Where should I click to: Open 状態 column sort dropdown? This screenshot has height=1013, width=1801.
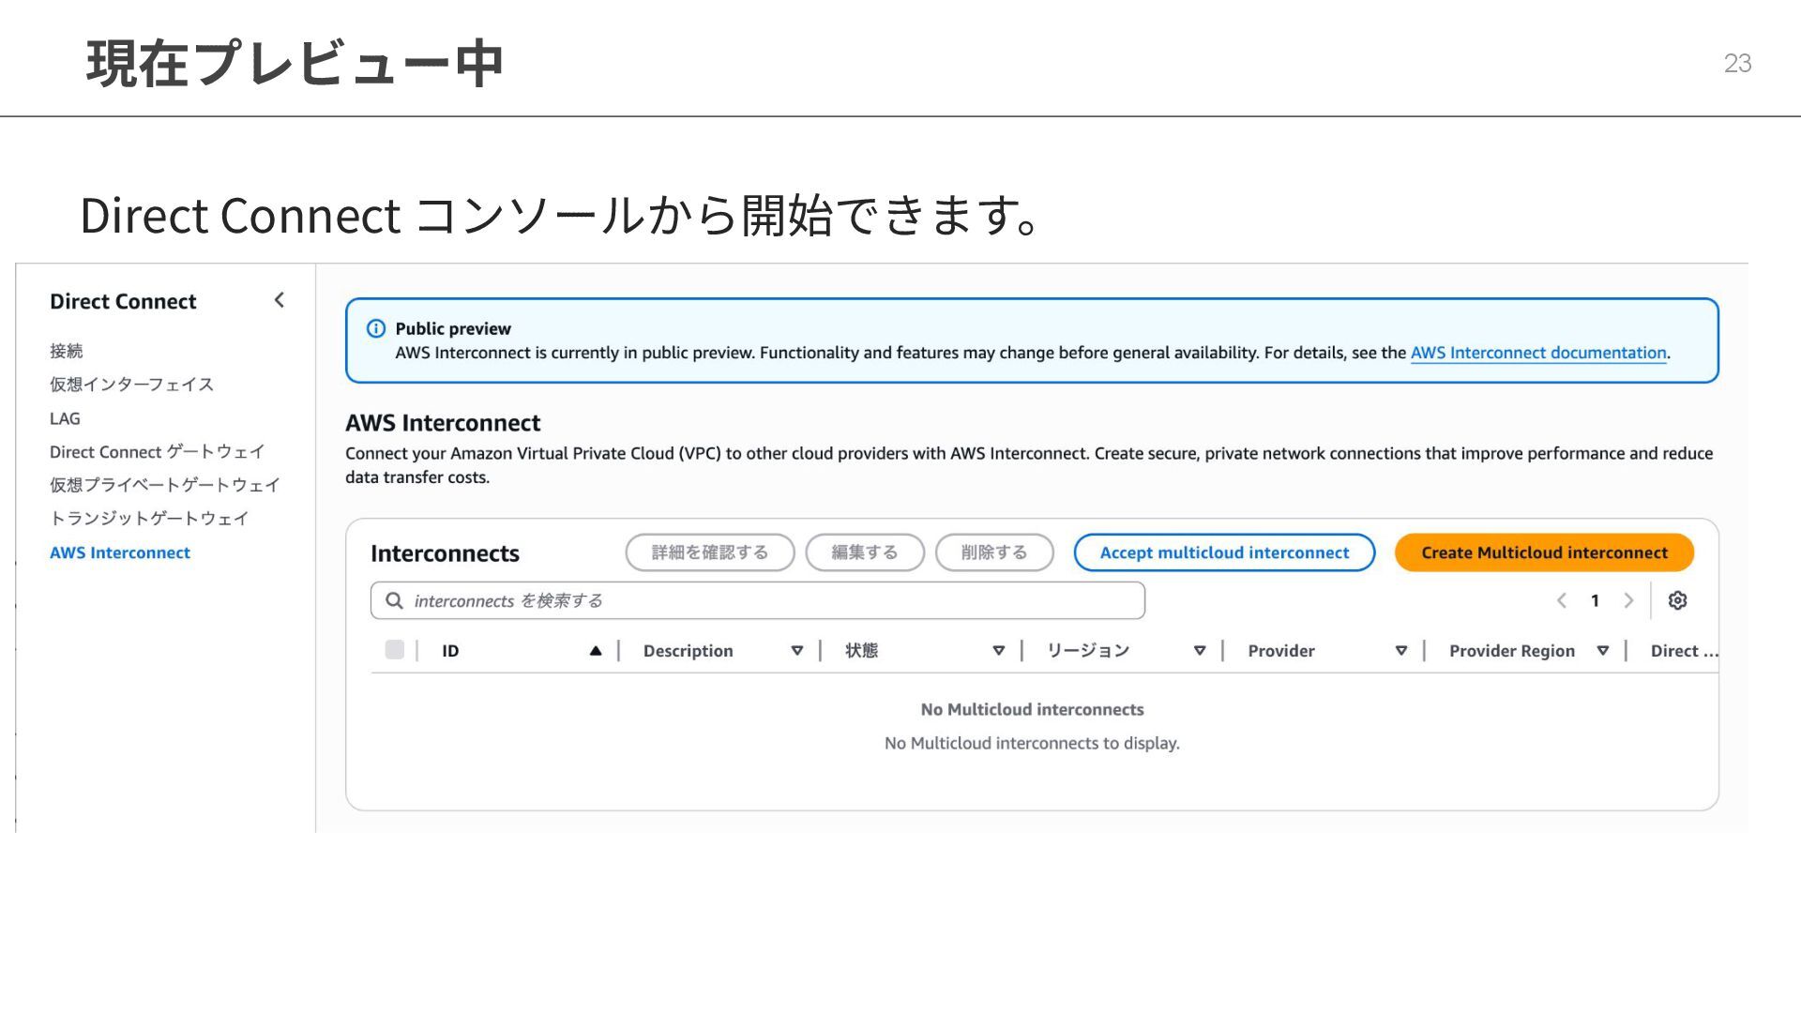pyautogui.click(x=998, y=651)
